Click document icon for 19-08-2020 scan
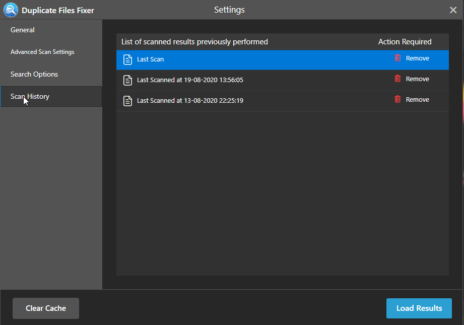This screenshot has width=464, height=325. pyautogui.click(x=127, y=80)
